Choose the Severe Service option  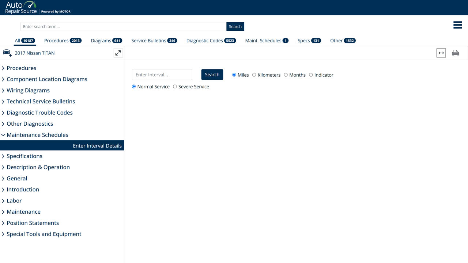click(175, 87)
